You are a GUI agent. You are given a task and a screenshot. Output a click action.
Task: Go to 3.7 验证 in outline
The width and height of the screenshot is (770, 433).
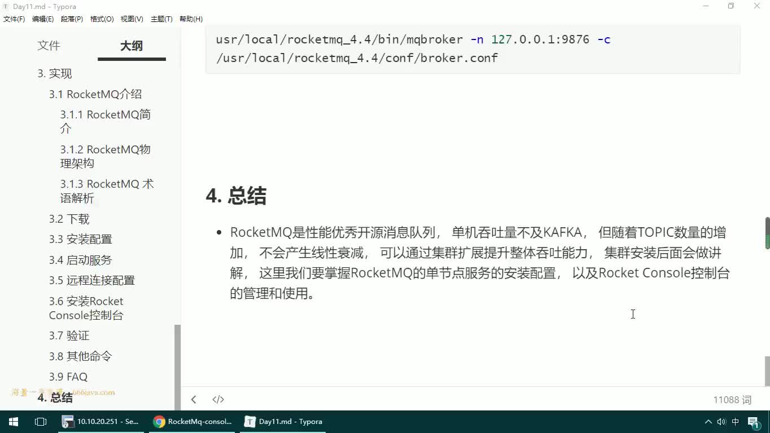coord(69,336)
